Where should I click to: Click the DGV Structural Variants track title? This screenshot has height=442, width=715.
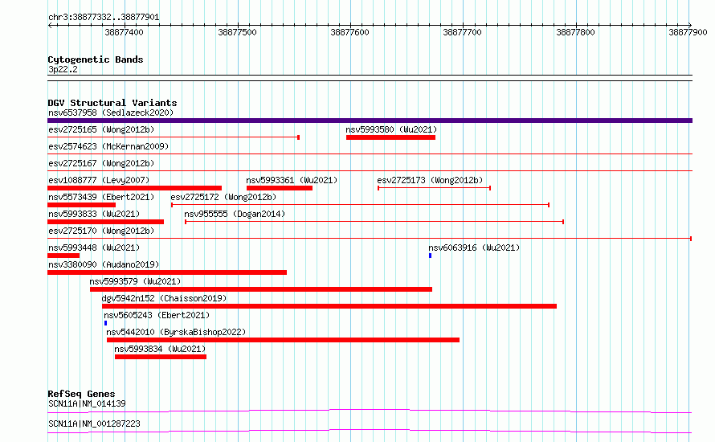(112, 103)
